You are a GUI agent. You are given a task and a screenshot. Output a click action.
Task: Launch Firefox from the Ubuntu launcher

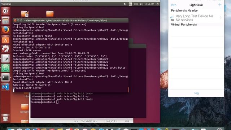click(x=5, y=30)
